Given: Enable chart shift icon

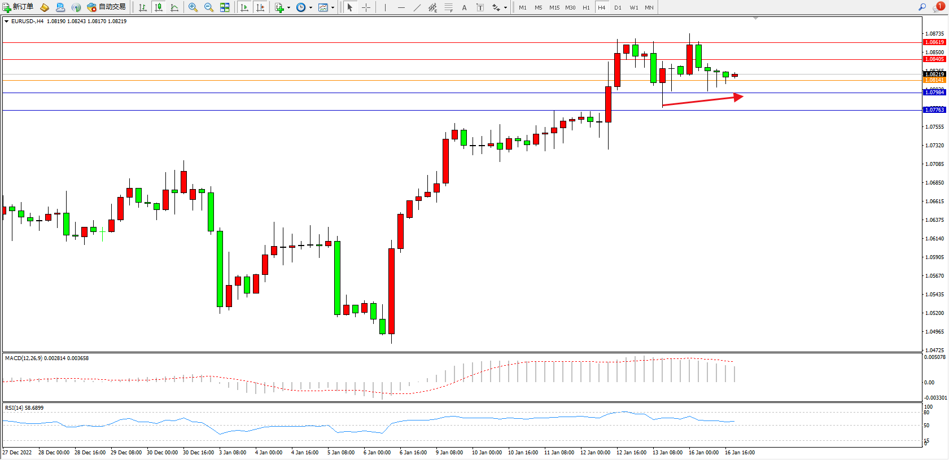Looking at the screenshot, I should [x=260, y=7].
